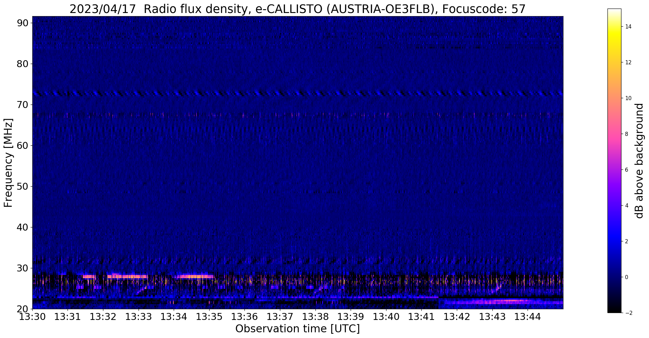Click the Observation time [UTC] axis label
Image resolution: width=649 pixels, height=338 pixels.
tap(297, 329)
